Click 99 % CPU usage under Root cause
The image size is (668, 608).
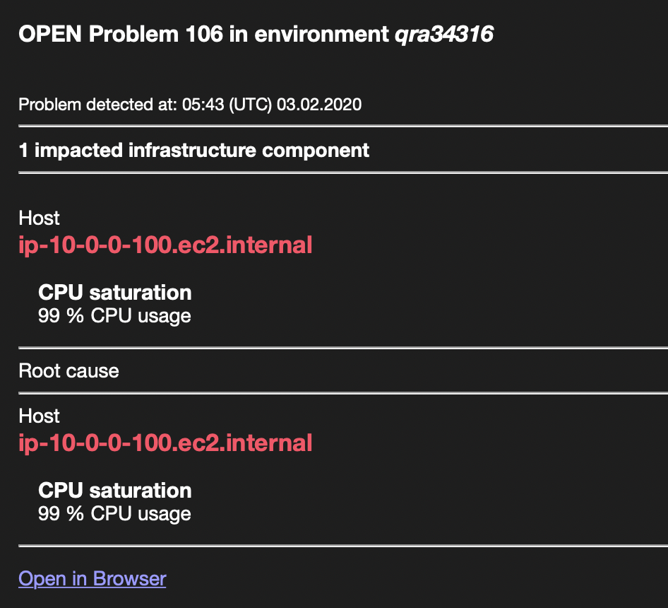114,514
